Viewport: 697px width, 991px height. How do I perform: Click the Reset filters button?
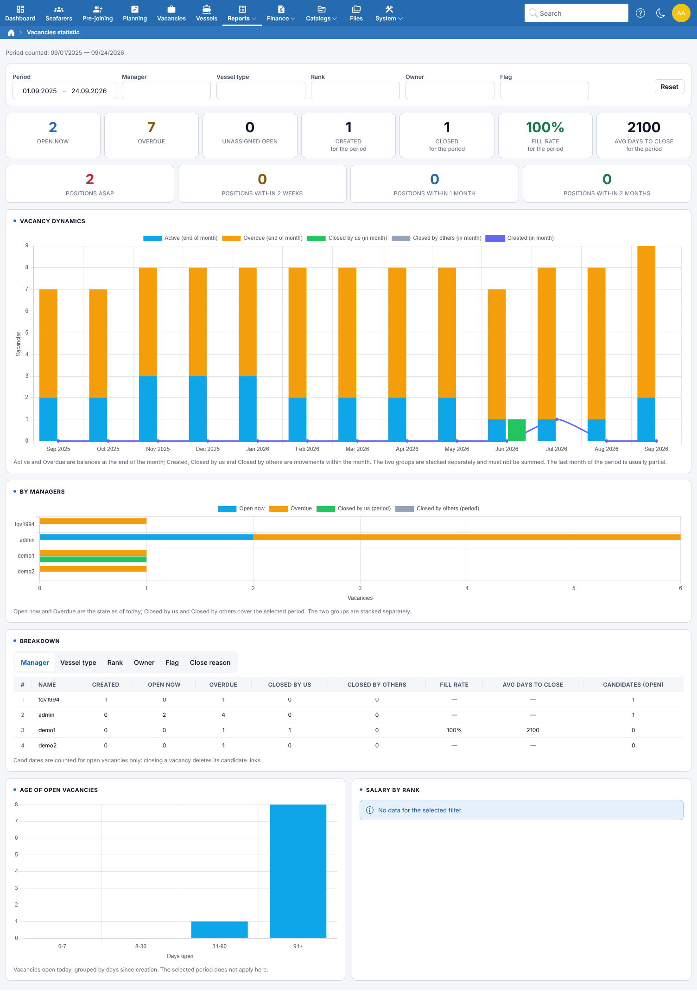(669, 87)
